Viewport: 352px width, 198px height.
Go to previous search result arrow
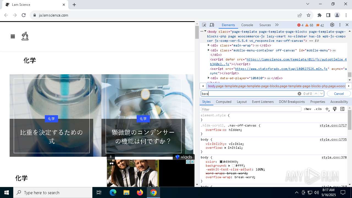tap(316, 94)
